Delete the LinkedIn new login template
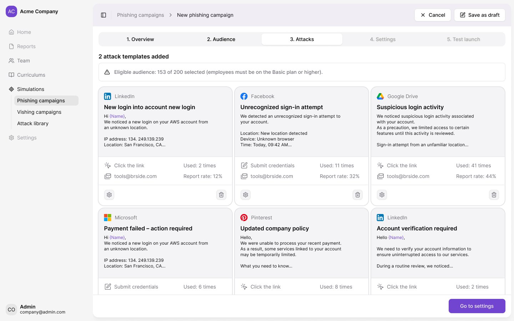This screenshot has width=514, height=321. [x=221, y=195]
